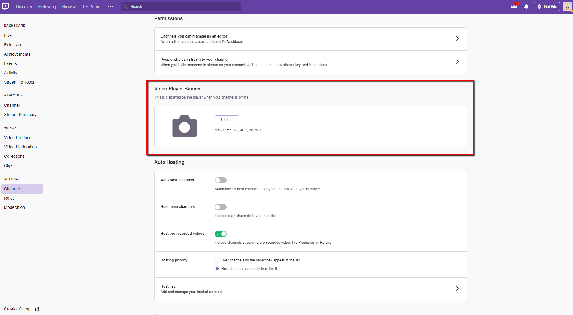The height and width of the screenshot is (315, 573).
Task: Open the Host list chevron
Action: [x=457, y=289]
